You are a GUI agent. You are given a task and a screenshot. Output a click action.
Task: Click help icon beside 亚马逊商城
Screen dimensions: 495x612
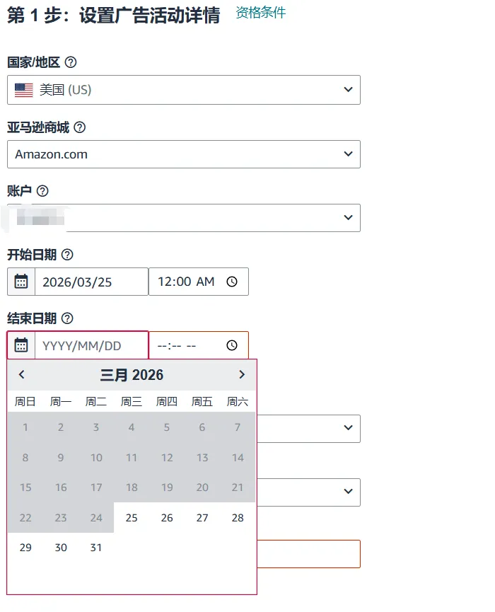(80, 127)
